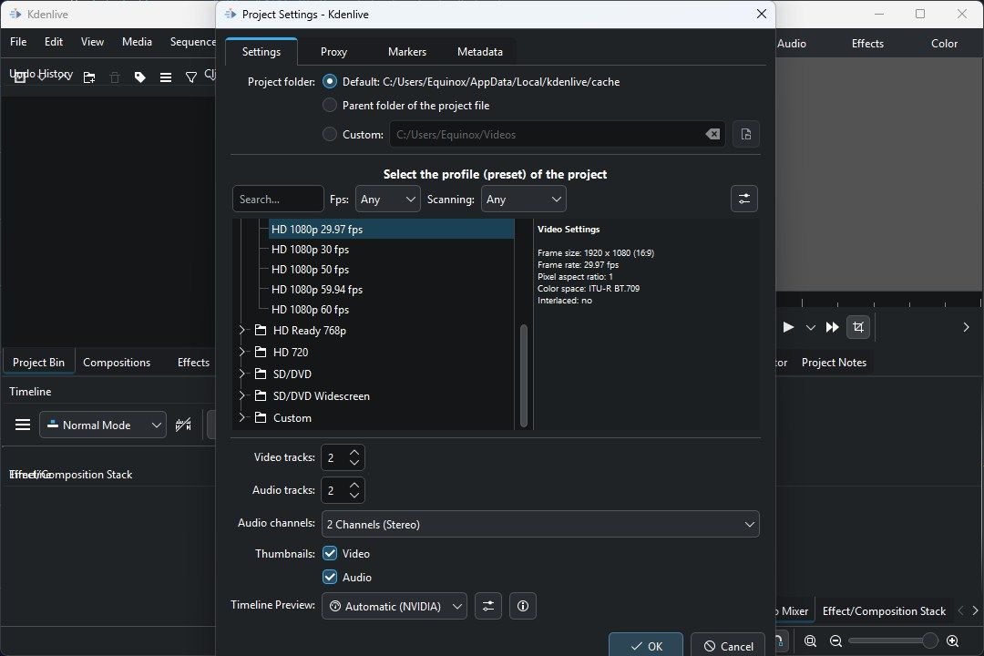
Task: Open the Edit menu
Action: pyautogui.click(x=54, y=41)
